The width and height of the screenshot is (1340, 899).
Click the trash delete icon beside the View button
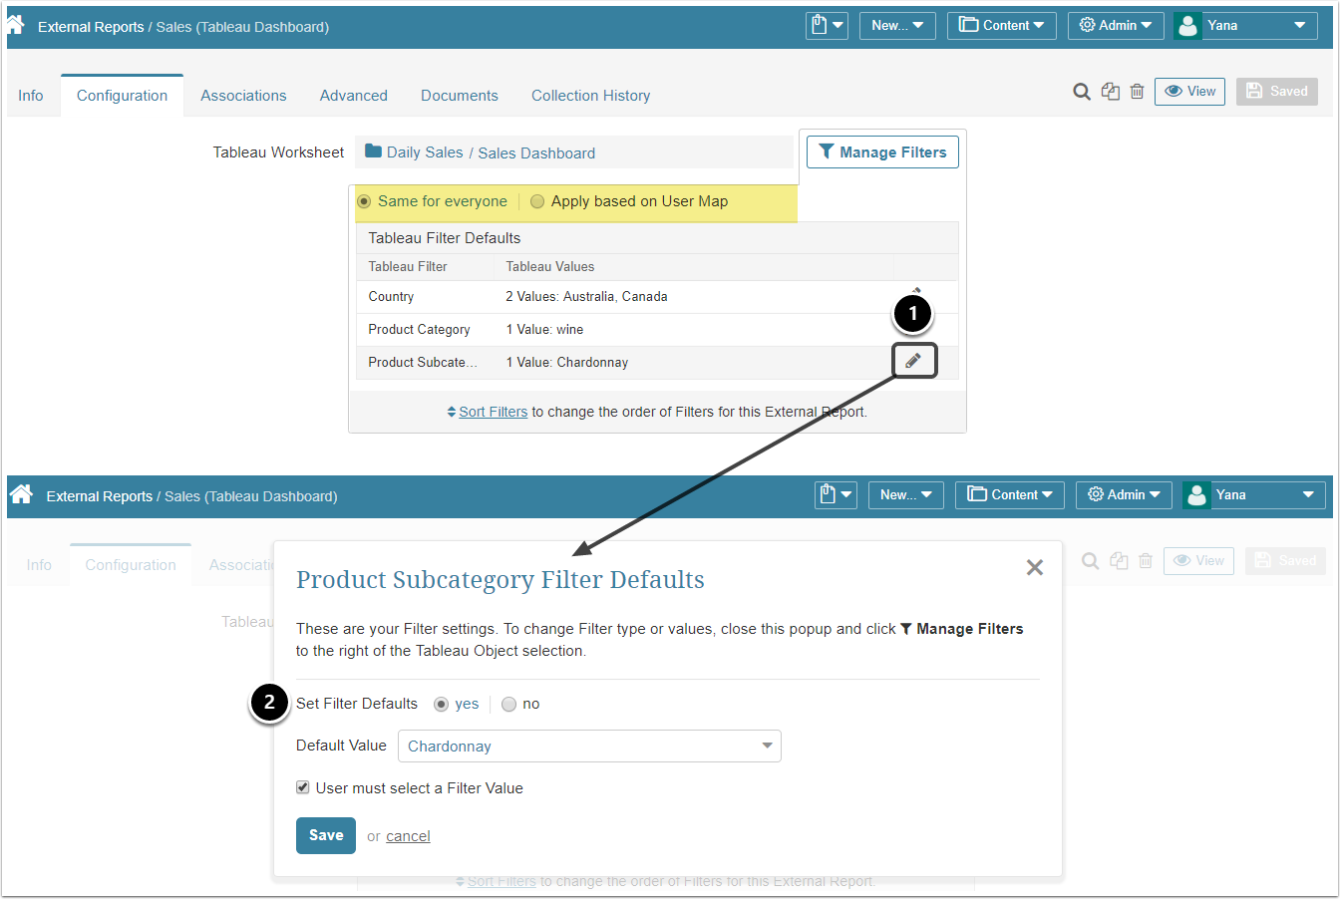[x=1137, y=92]
